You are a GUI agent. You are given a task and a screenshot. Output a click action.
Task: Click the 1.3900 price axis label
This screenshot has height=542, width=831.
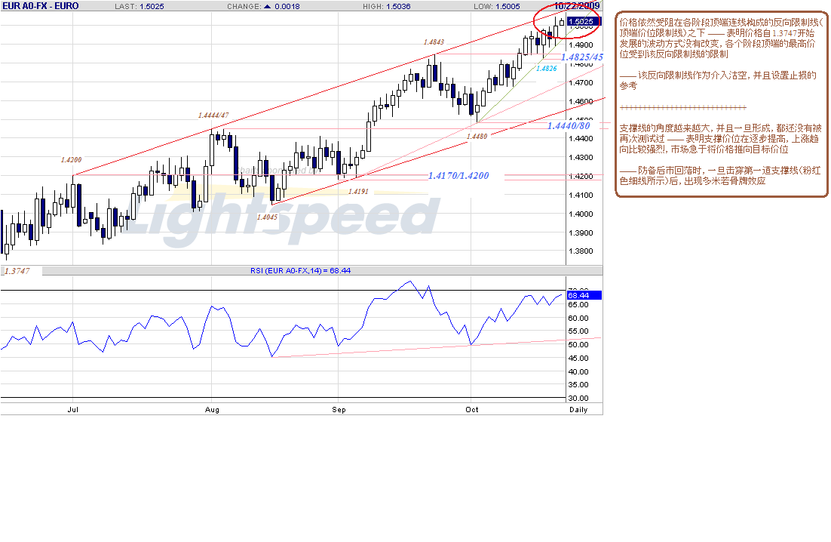point(581,233)
